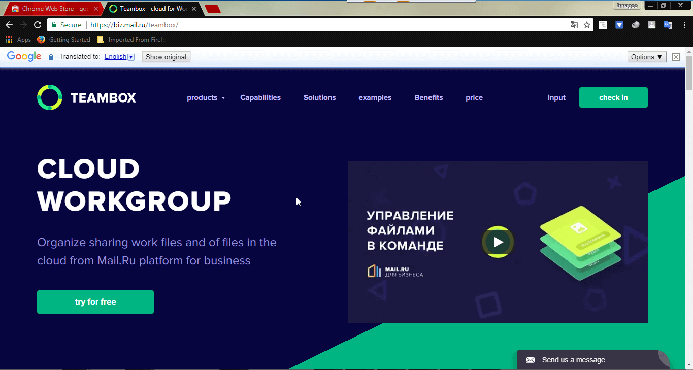Open the translation Options dropdown

pyautogui.click(x=646, y=57)
